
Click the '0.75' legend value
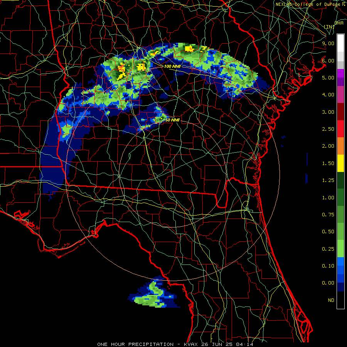pyautogui.click(x=328, y=215)
